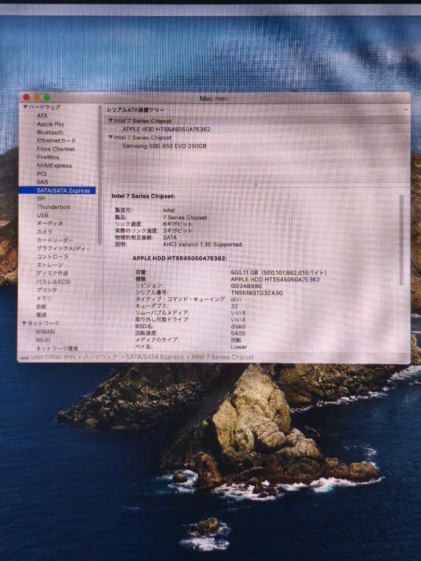
Task: Collapse second Intel 7 Series Chipset triangle
Action: point(110,138)
